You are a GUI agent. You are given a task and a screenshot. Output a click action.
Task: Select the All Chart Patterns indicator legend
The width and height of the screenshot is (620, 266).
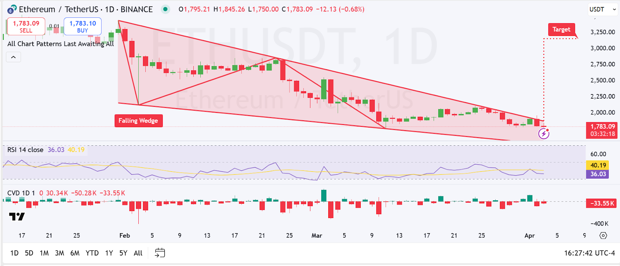click(60, 44)
